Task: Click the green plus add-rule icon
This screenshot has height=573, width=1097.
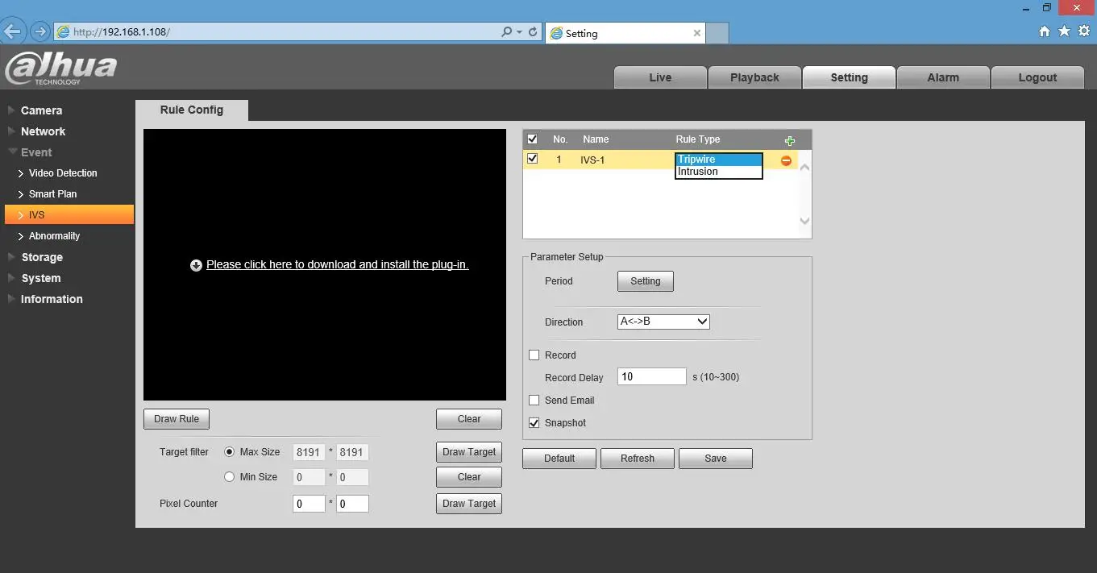Action: [790, 140]
